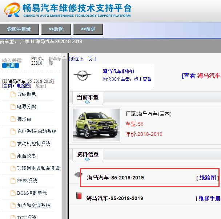Click the document icon beside 玻璃刮水器和洗涤器

[13, 169]
